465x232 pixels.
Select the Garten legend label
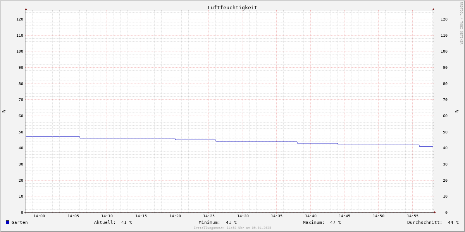pyautogui.click(x=20, y=222)
